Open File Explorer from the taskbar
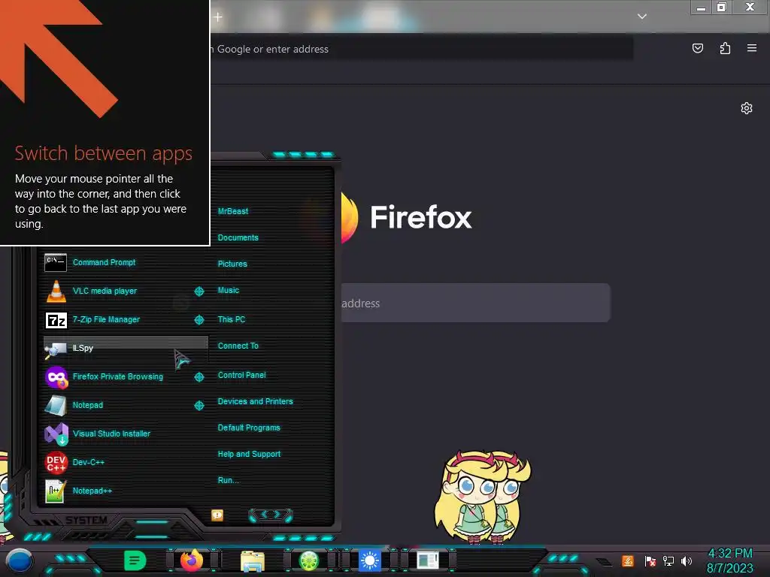The width and height of the screenshot is (770, 577). (x=253, y=560)
